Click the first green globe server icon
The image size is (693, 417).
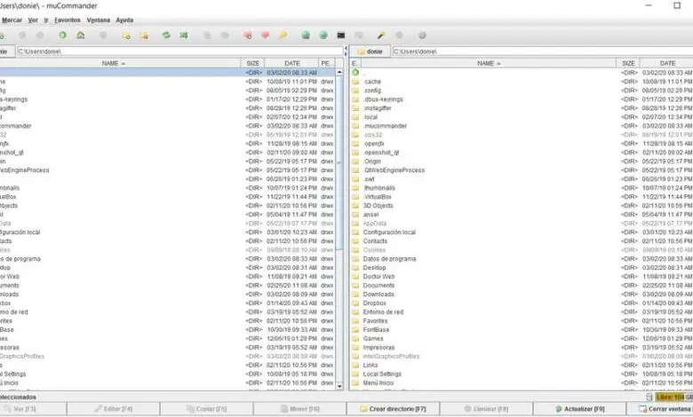[306, 35]
